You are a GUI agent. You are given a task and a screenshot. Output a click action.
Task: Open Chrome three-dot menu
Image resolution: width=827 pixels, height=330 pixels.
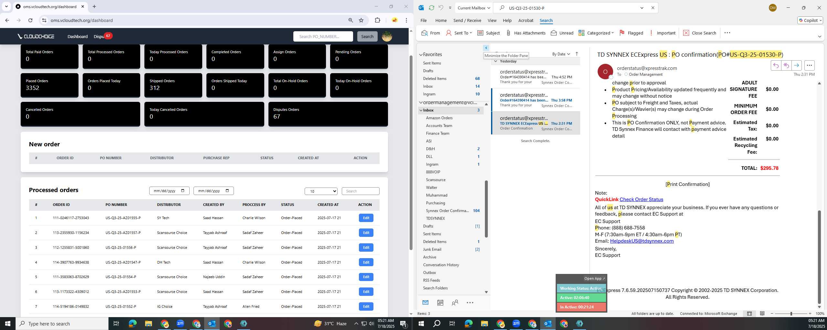pyautogui.click(x=406, y=20)
